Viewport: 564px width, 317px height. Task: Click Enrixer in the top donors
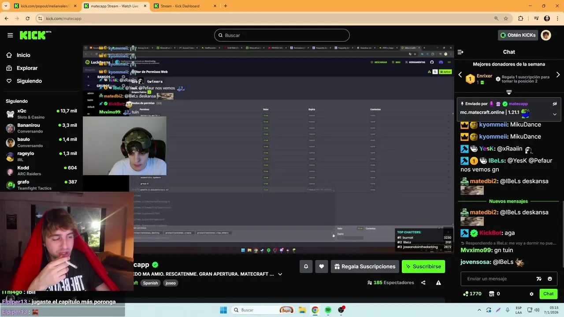click(484, 76)
